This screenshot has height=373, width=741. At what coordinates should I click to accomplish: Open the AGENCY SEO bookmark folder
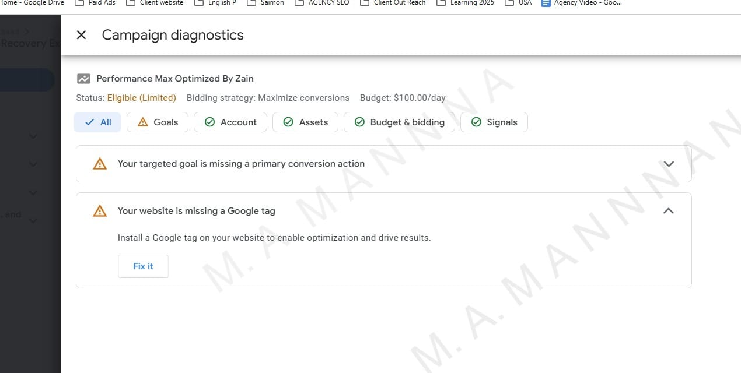322,3
